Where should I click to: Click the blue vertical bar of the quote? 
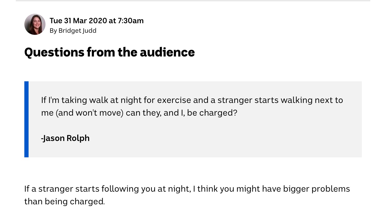tap(26, 119)
